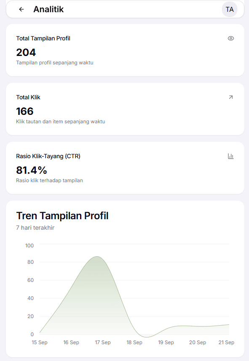The image size is (249, 361).
Task: Click the value 204 on profile views
Action: pyautogui.click(x=25, y=53)
